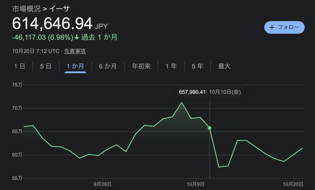Viewport: 315px width, 190px height.
Task: Click the highlighted data point for 10月10日
Action: 209,128
